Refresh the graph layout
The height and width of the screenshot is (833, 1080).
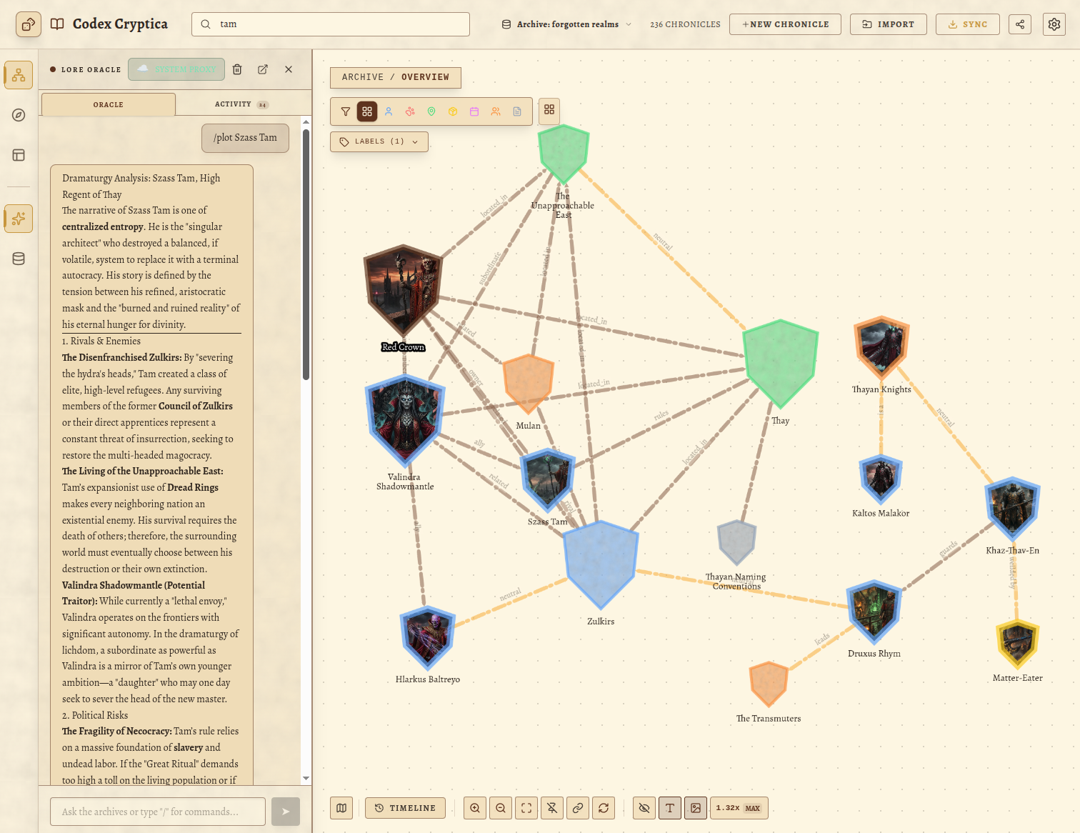point(604,808)
